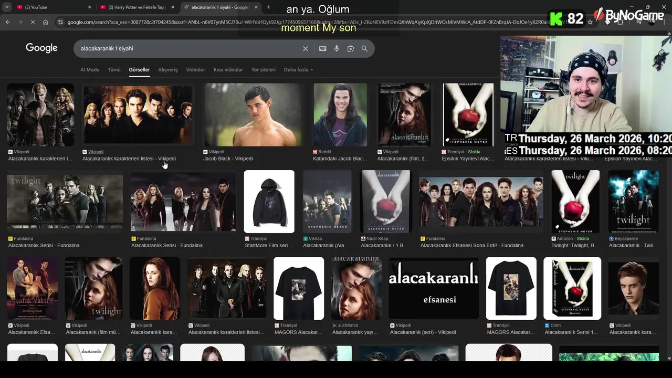Open a new tab with the plus icon

click(269, 7)
